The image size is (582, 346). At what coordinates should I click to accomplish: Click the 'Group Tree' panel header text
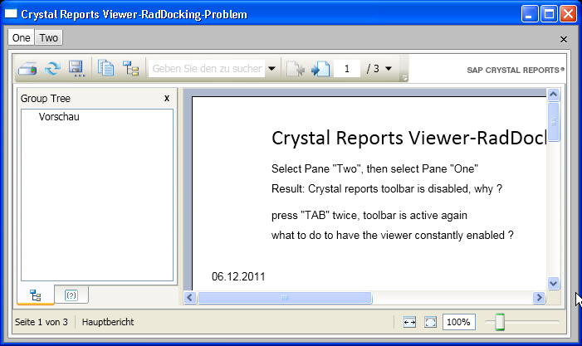[x=46, y=98]
